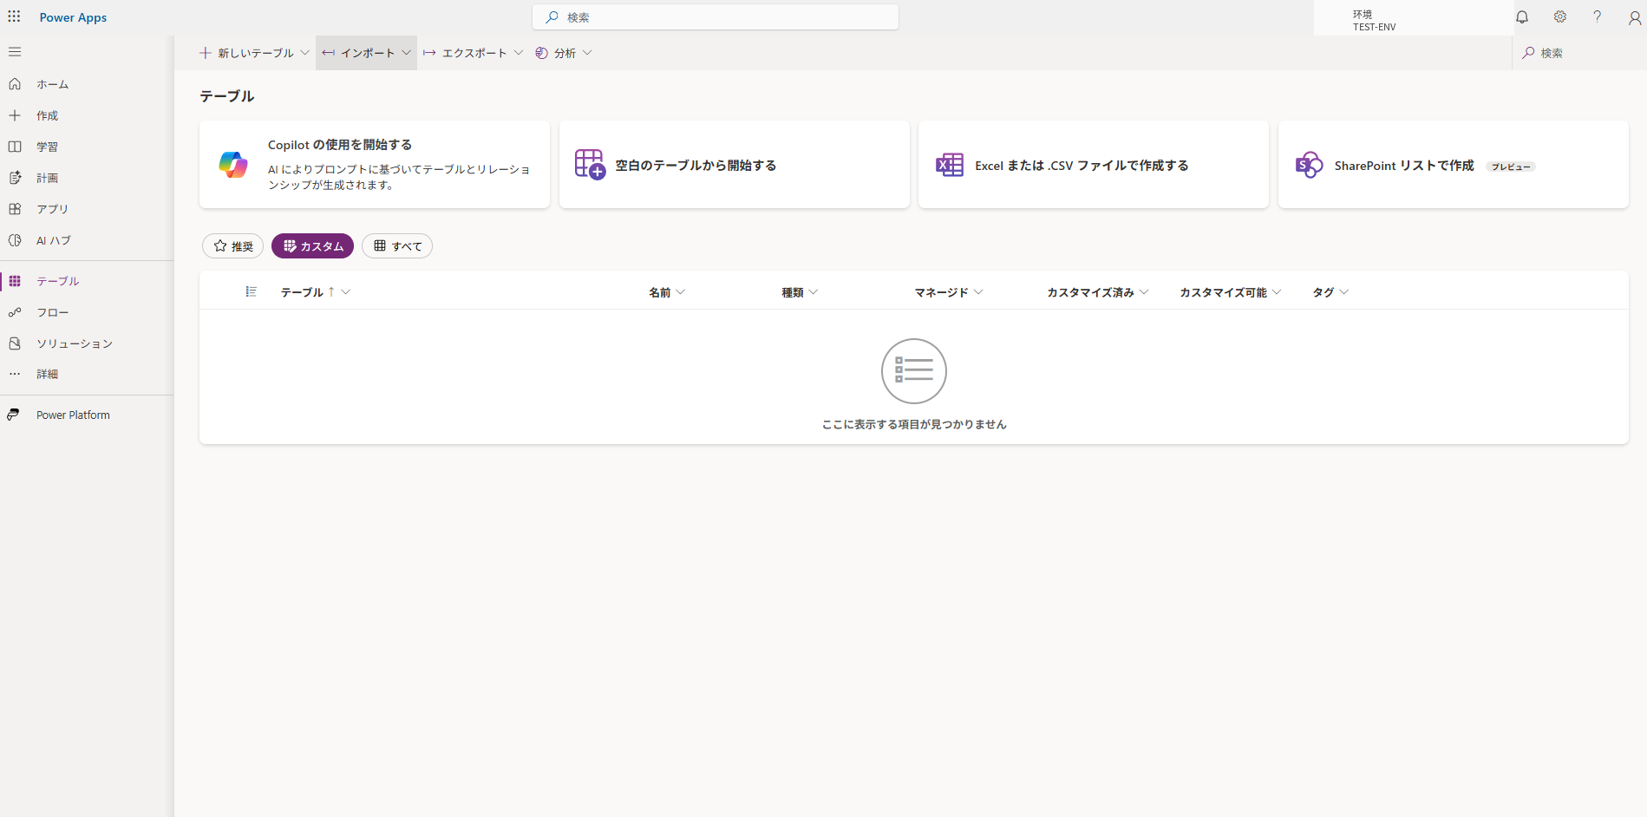Create with SharePoint list card
The image size is (1647, 817).
click(x=1454, y=165)
